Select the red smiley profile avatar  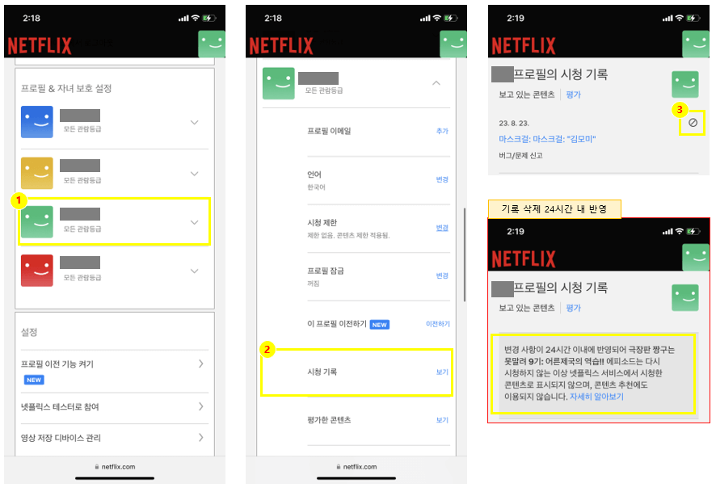point(37,271)
